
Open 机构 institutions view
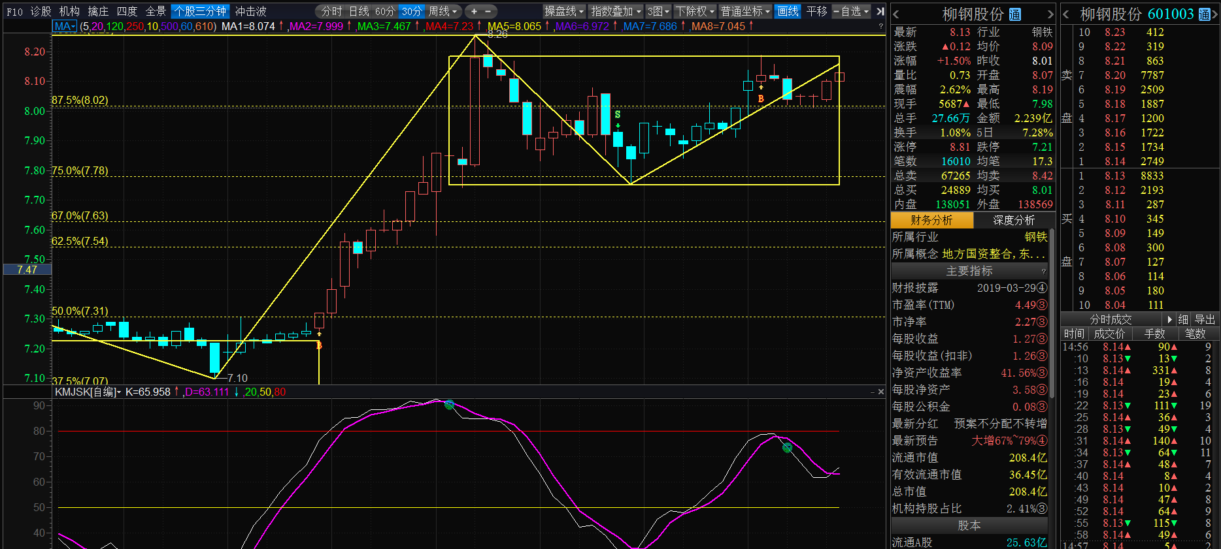point(69,11)
